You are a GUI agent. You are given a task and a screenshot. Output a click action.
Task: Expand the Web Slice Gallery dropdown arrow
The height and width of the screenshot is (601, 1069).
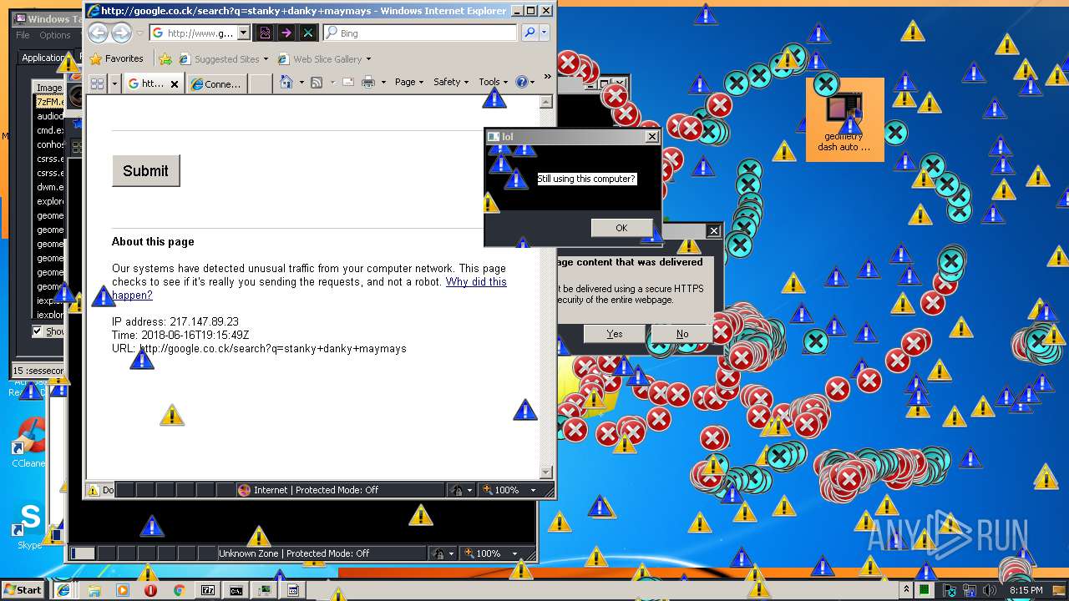coord(368,59)
